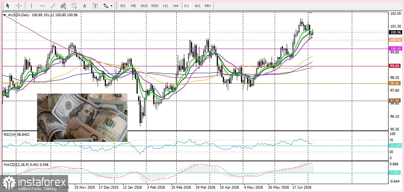Click the 96.10 price scale value
This screenshot has height=192, width=404.
click(x=395, y=116)
